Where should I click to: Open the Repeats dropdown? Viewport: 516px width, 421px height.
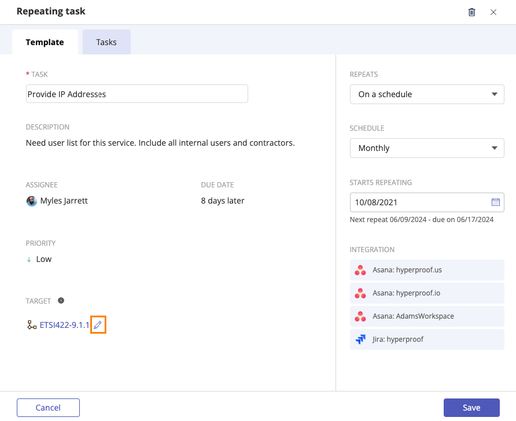coord(427,94)
